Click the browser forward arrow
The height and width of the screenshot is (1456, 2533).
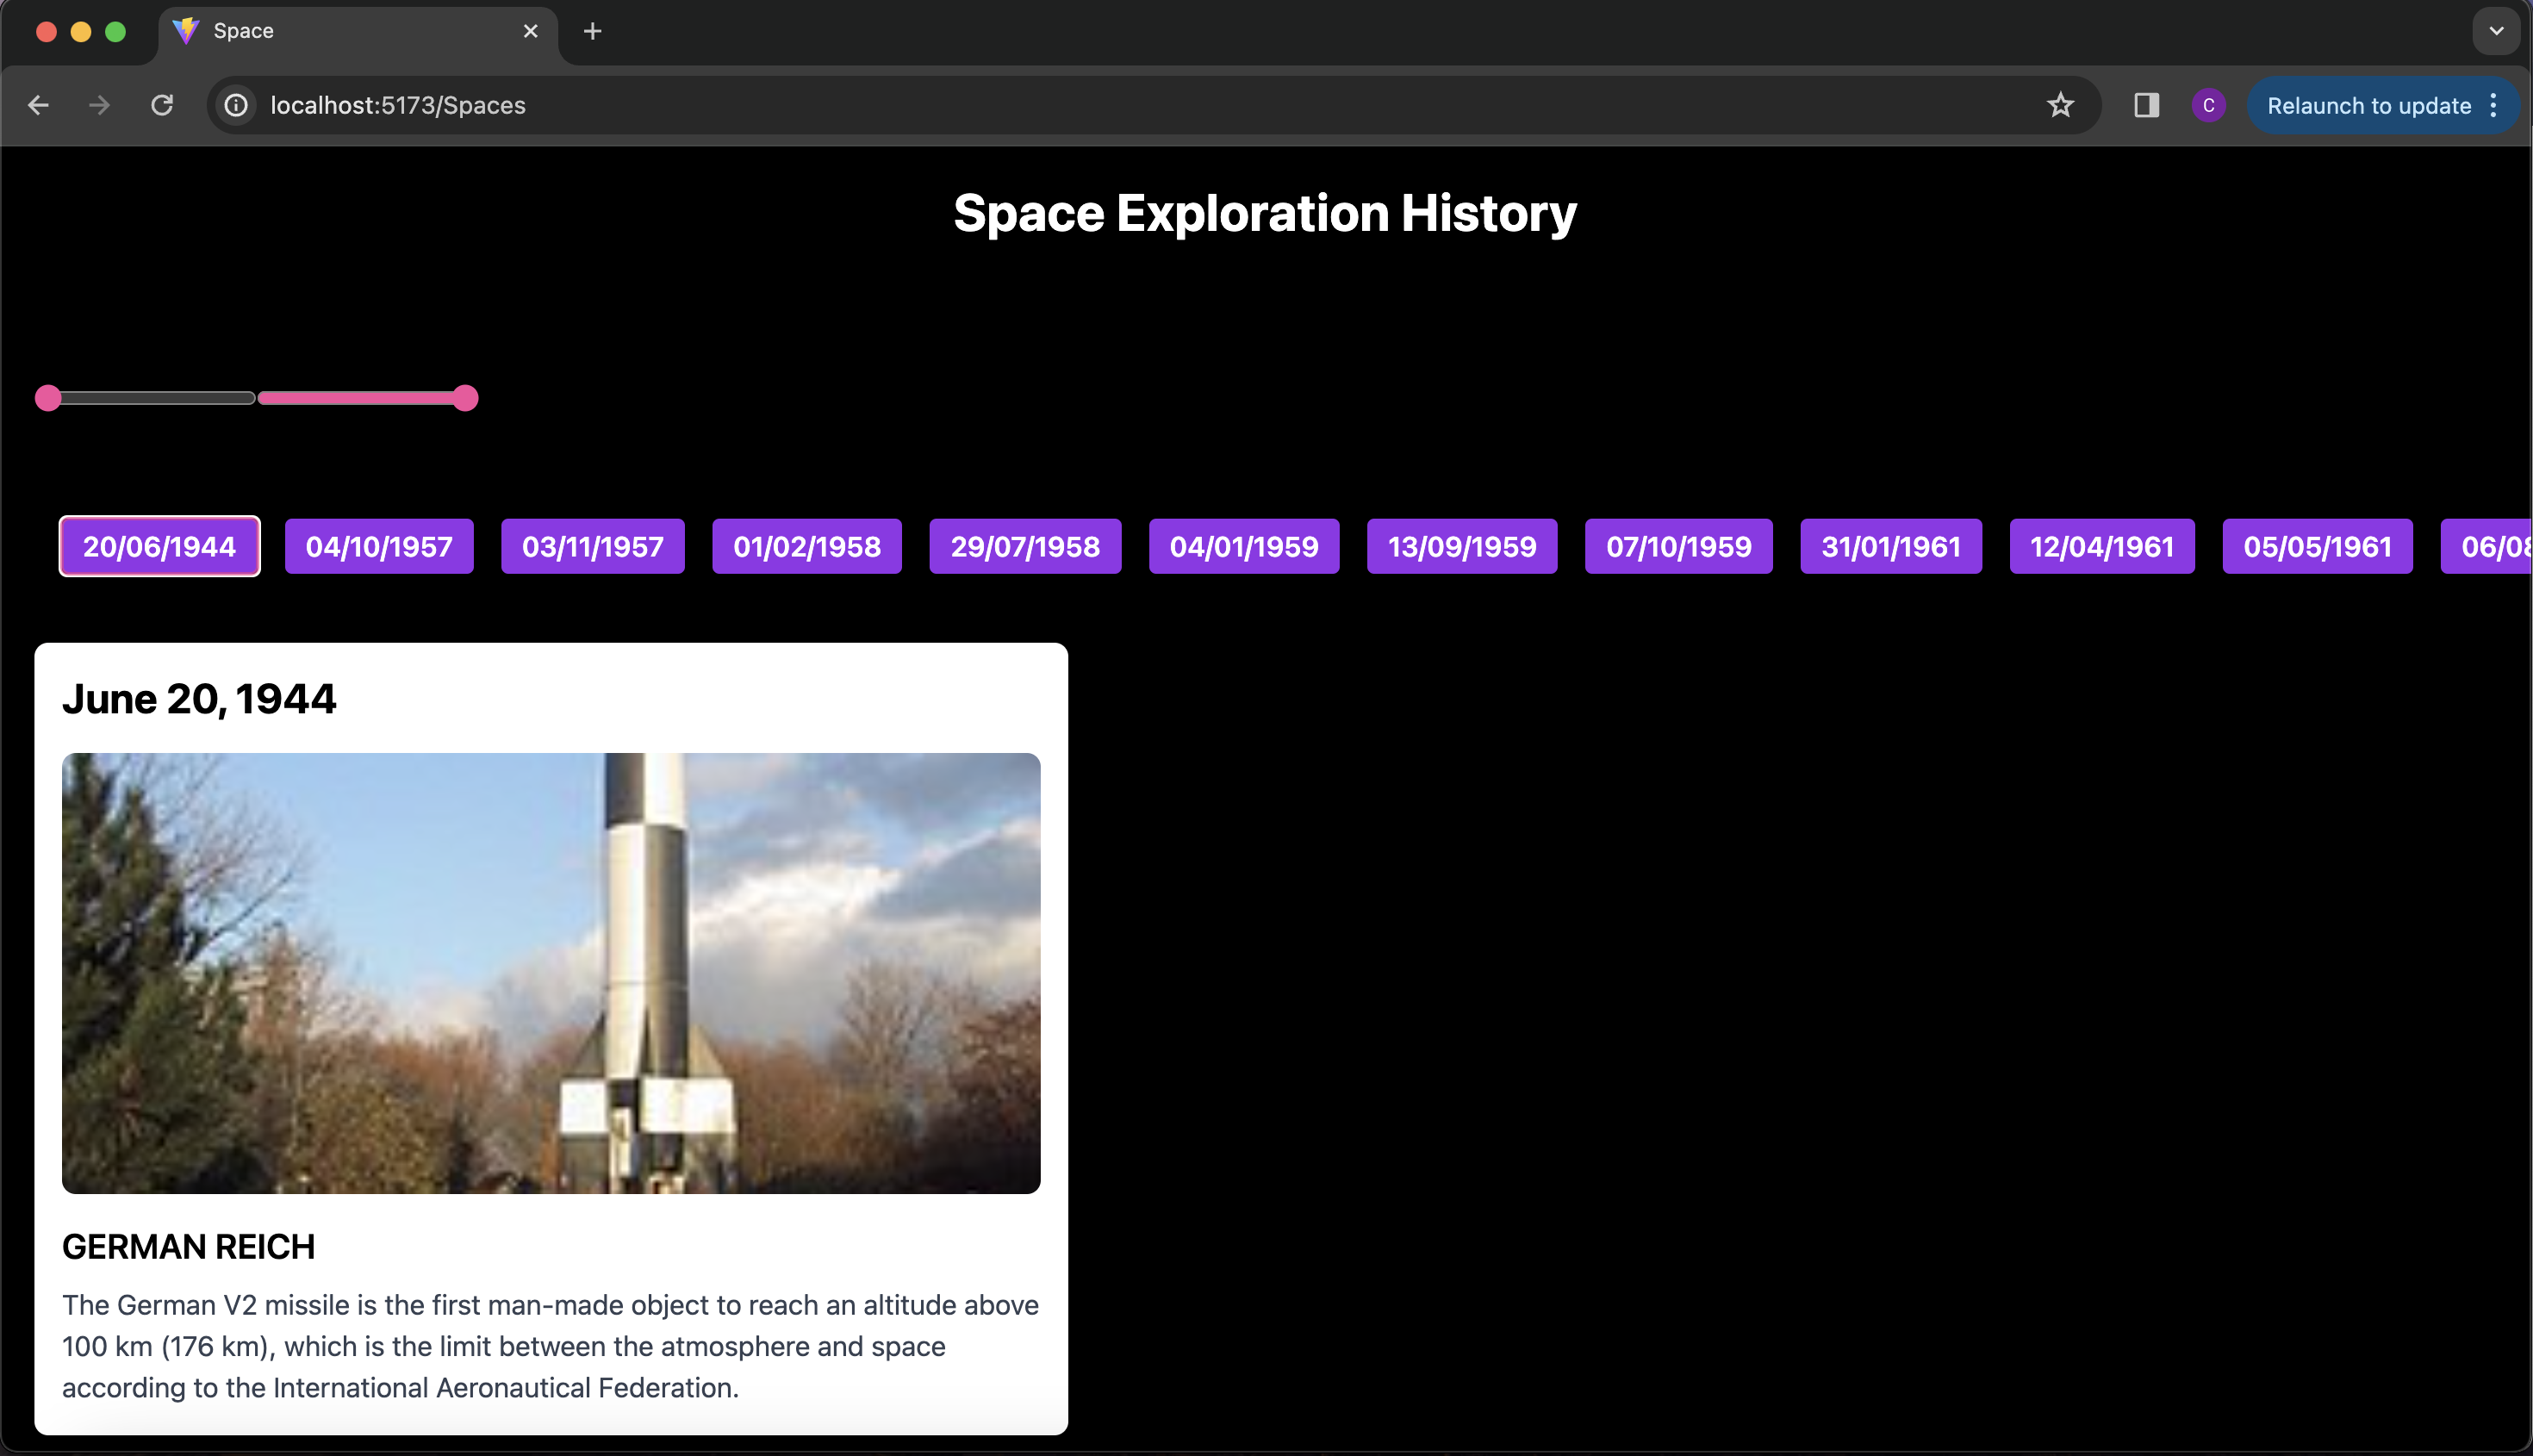click(99, 105)
